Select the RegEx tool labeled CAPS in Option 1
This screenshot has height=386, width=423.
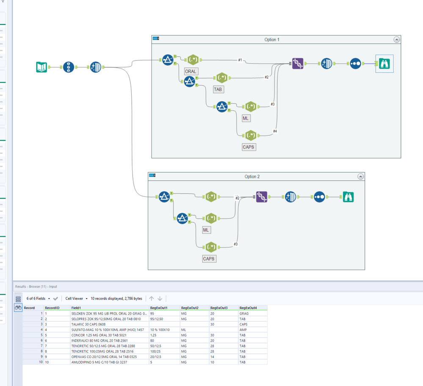click(251, 135)
